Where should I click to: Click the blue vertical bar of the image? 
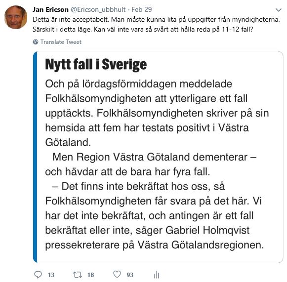(x=35, y=157)
